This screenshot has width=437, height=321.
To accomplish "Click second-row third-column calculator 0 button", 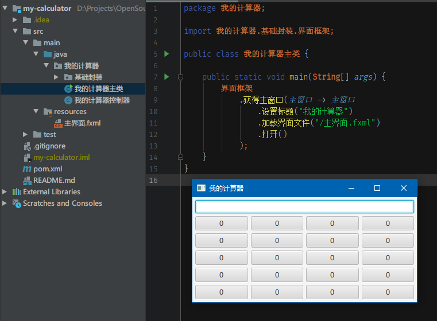I will (x=332, y=241).
